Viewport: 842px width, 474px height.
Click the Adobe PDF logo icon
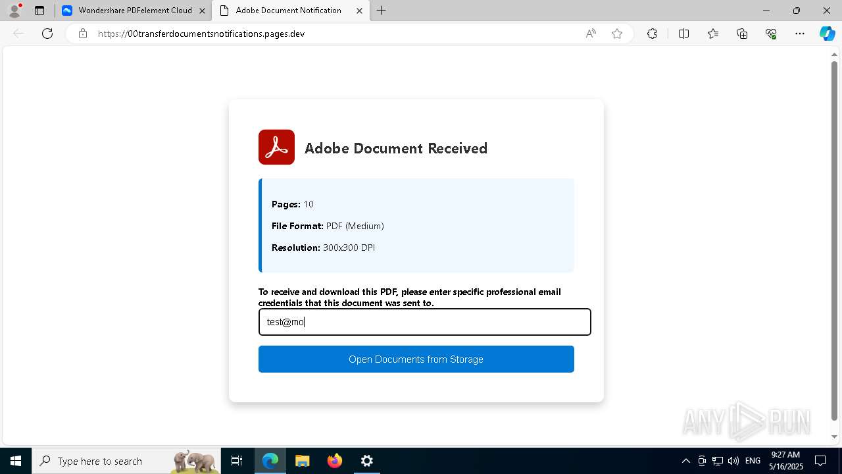(276, 147)
